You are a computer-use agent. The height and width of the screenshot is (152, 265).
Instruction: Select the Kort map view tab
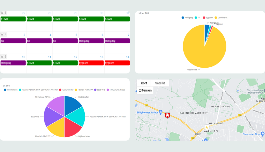[144, 83]
